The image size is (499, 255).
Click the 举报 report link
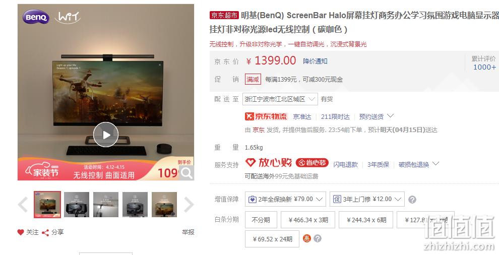[x=188, y=232]
